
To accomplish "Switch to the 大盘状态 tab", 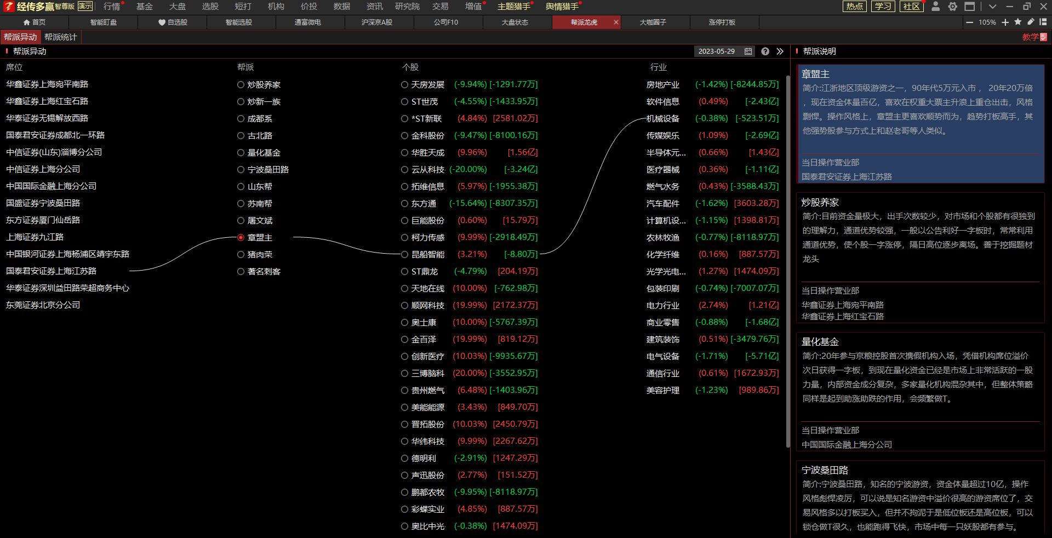I will [515, 22].
